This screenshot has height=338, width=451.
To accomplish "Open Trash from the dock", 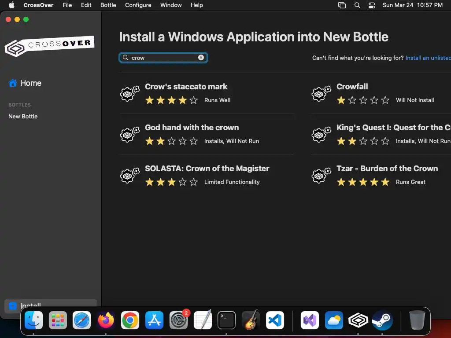I will point(417,320).
